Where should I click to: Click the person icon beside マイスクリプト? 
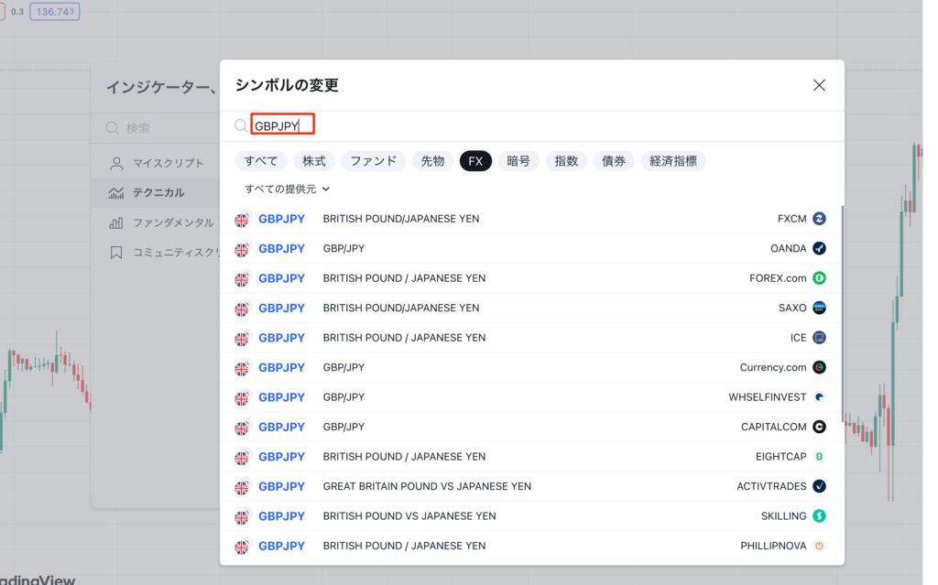tap(116, 163)
